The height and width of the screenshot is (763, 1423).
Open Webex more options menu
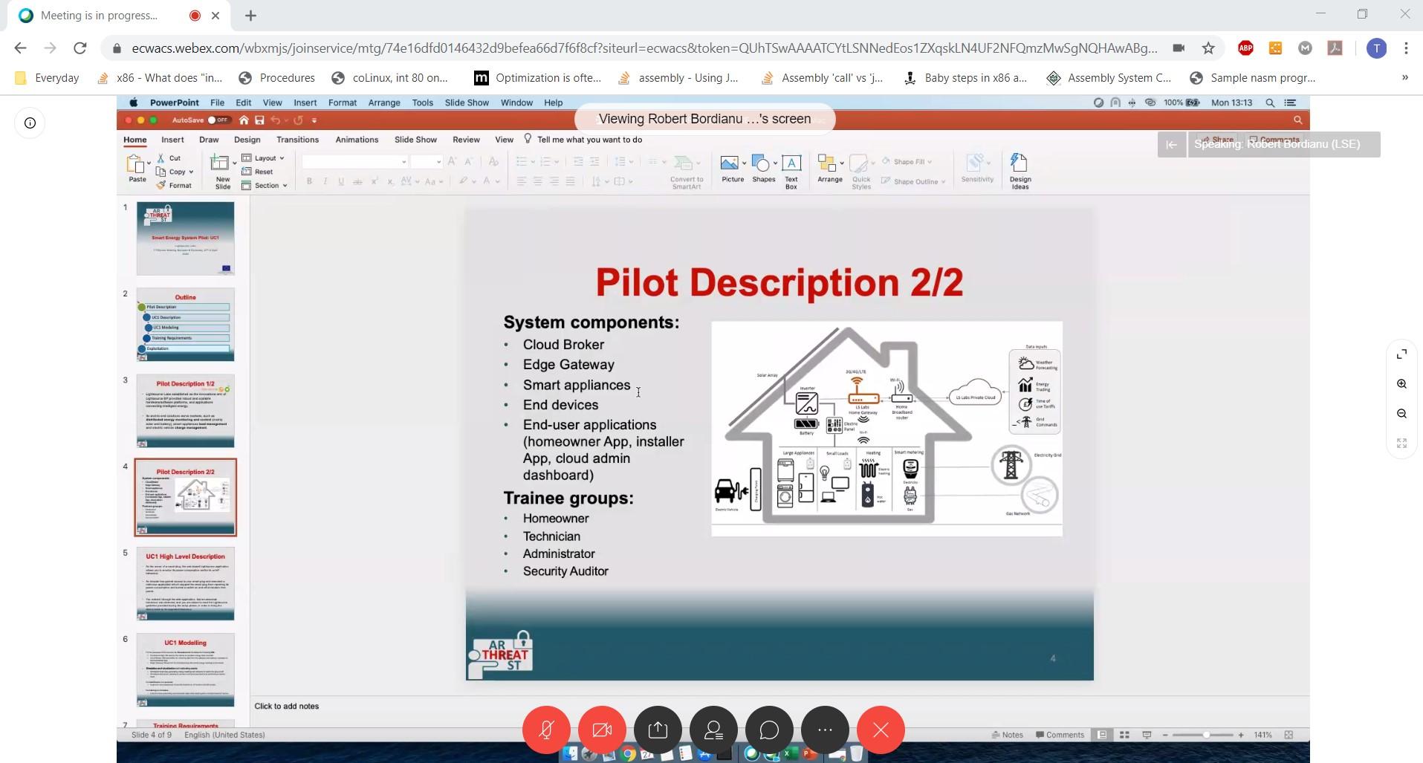pos(825,730)
